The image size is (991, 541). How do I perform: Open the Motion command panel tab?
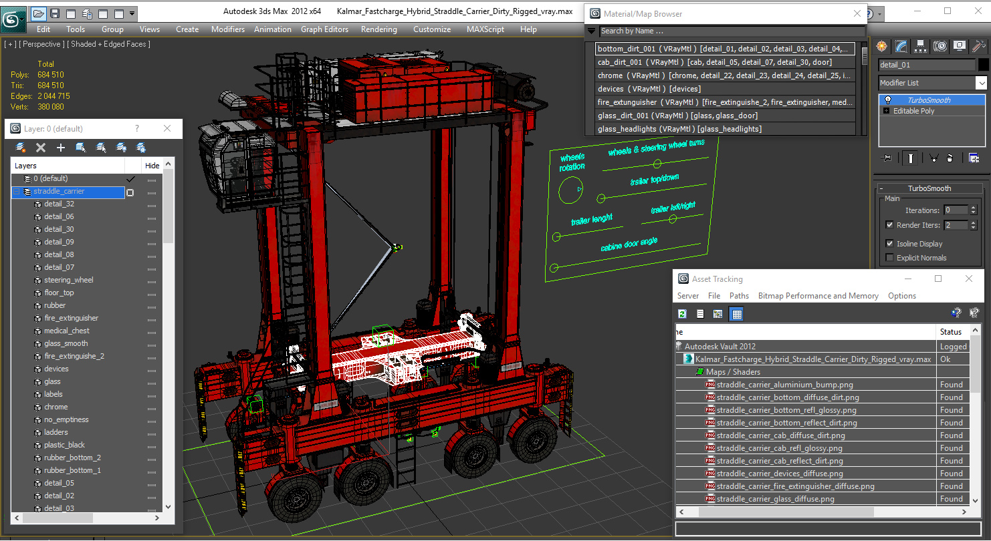point(940,46)
